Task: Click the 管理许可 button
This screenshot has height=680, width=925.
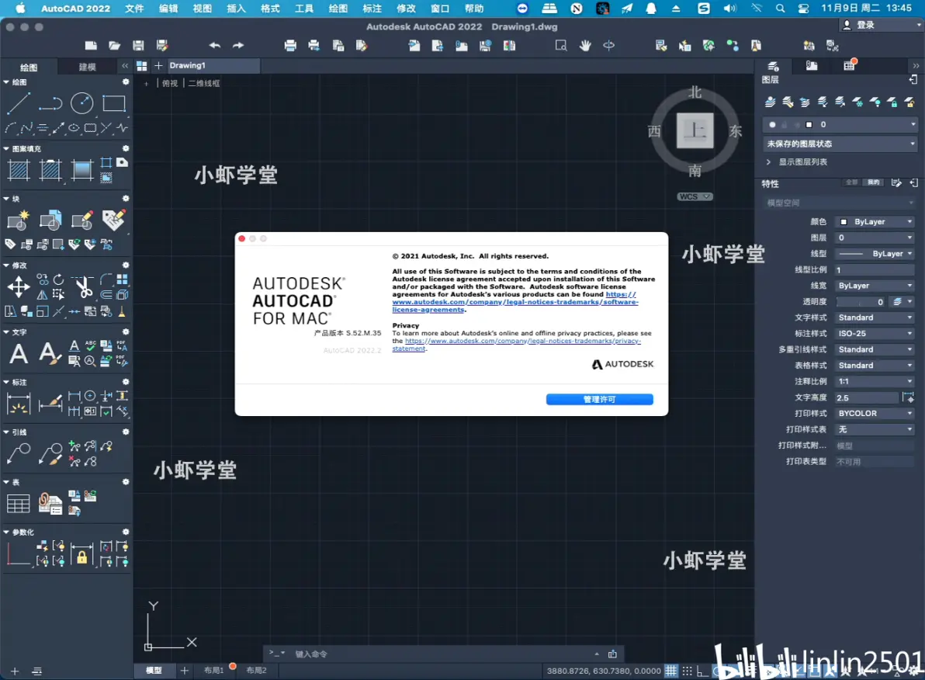Action: point(599,400)
